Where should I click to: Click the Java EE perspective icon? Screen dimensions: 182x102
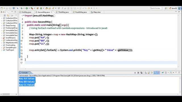pos(173,8)
